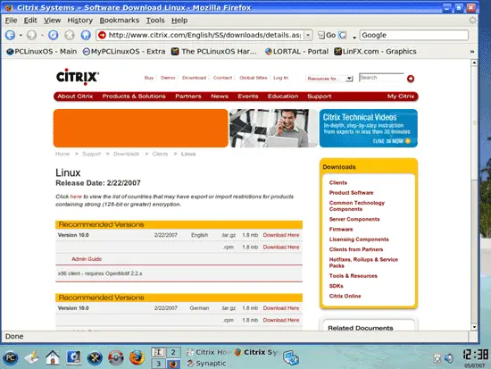Open the volume speaker tray icon

[449, 358]
